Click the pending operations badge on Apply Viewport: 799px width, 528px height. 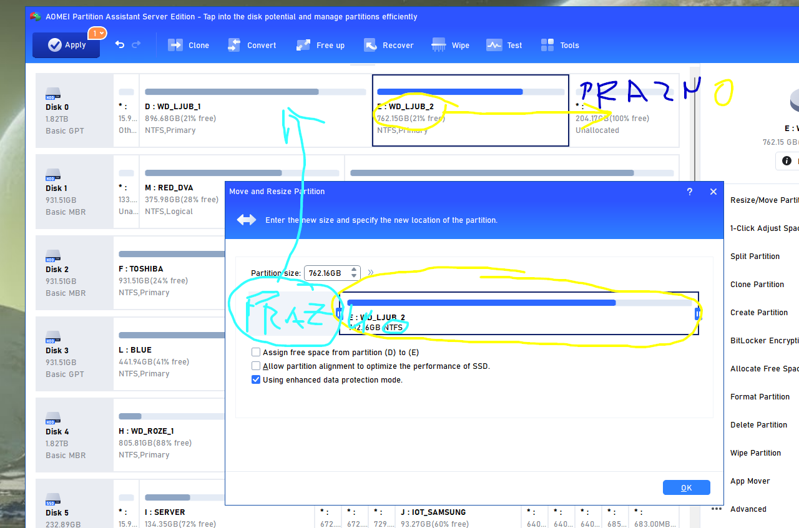point(97,33)
